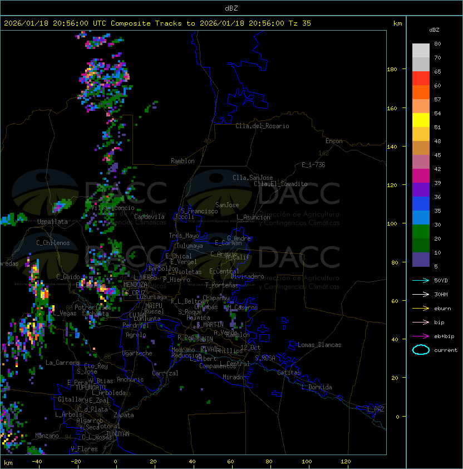Click the 'Tz 35' value in the header
The width and height of the screenshot is (463, 469).
(x=300, y=23)
